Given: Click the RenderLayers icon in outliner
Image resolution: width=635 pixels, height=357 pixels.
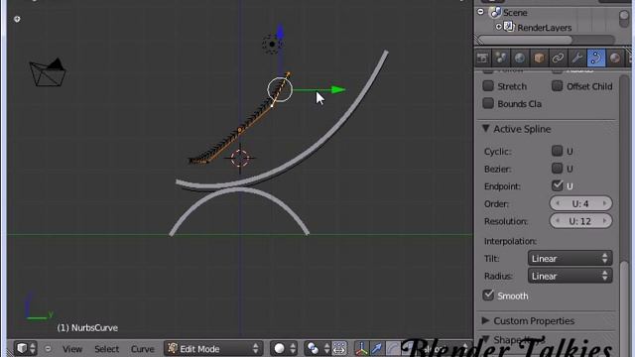Looking at the screenshot, I should click(x=509, y=27).
